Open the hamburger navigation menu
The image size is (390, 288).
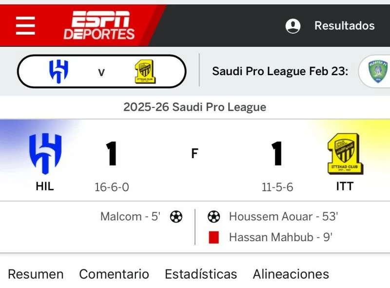(25, 25)
